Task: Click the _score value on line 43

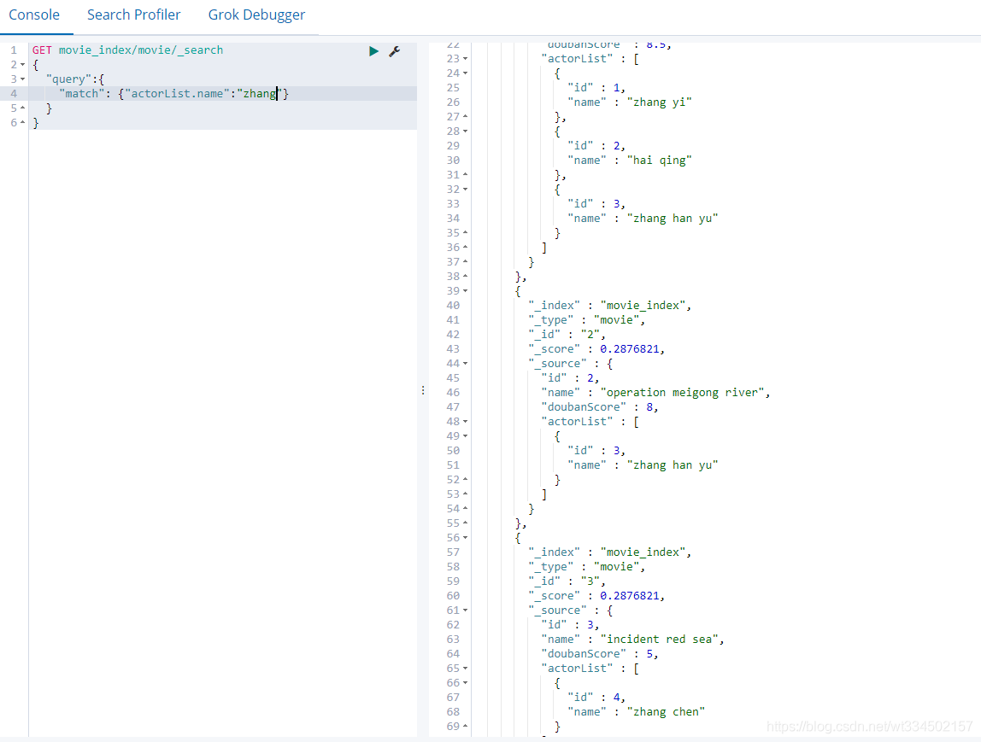Action: (x=630, y=349)
